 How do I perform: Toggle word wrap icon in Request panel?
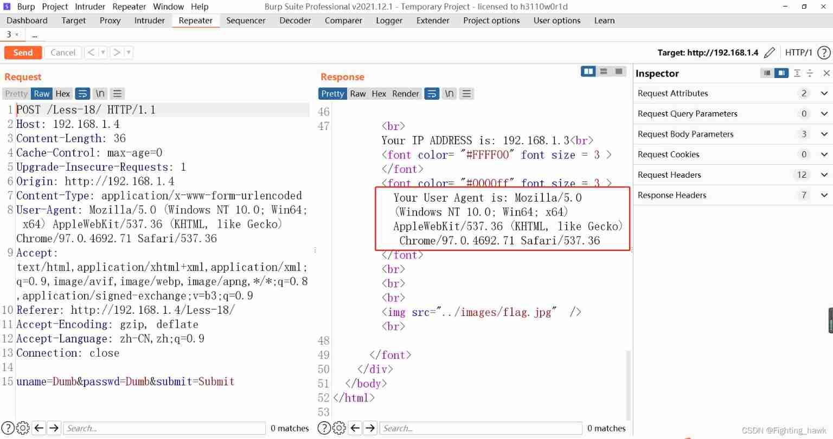pos(82,94)
